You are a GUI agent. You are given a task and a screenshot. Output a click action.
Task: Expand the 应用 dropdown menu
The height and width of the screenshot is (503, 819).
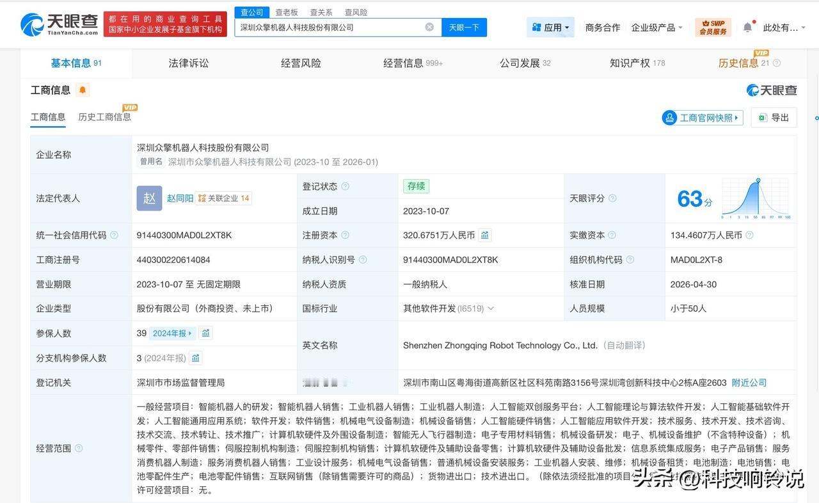tap(550, 27)
